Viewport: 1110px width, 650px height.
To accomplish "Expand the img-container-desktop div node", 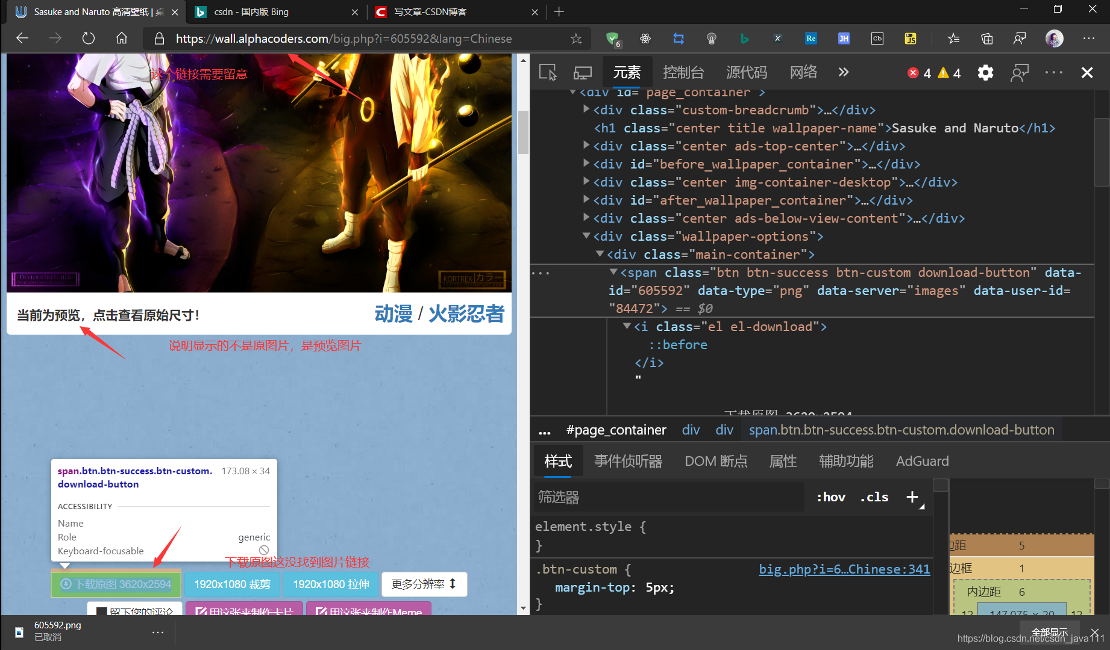I will [586, 182].
